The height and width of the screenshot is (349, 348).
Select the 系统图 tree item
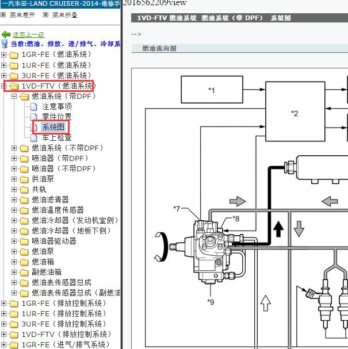53,127
